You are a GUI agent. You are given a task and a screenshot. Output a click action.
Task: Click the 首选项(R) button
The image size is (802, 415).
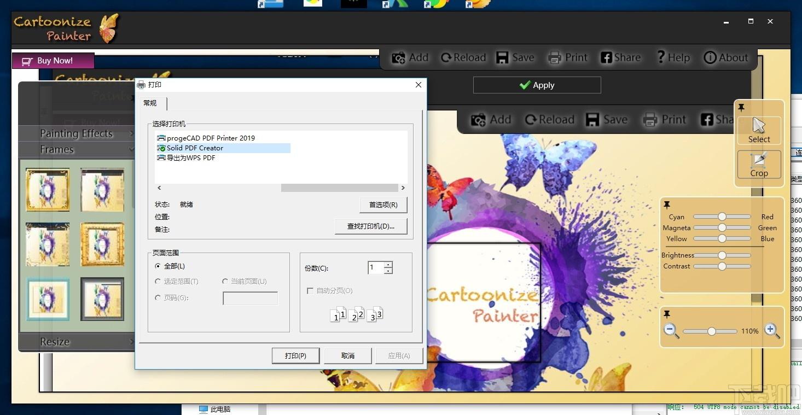coord(383,204)
